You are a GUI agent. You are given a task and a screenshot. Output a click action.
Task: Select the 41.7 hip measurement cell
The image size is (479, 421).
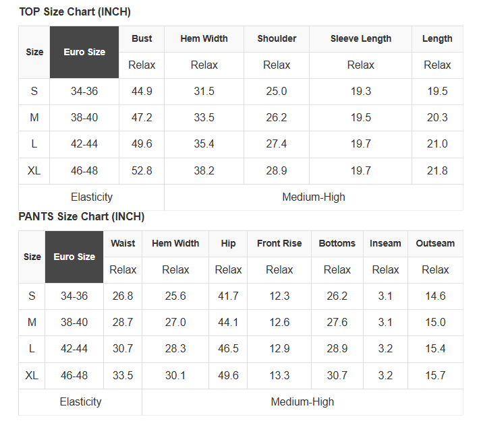click(x=228, y=296)
